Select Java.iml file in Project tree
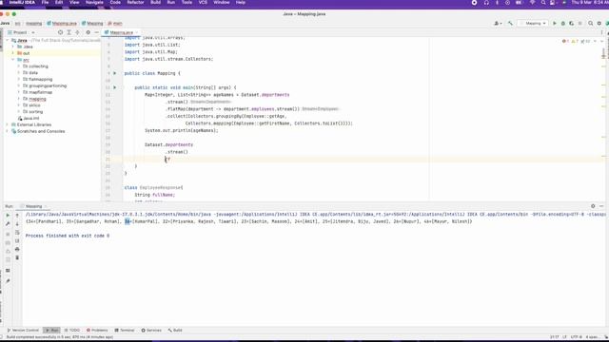The width and height of the screenshot is (609, 342). point(31,118)
